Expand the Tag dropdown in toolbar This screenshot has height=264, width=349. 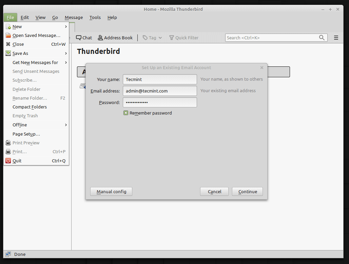click(x=152, y=38)
